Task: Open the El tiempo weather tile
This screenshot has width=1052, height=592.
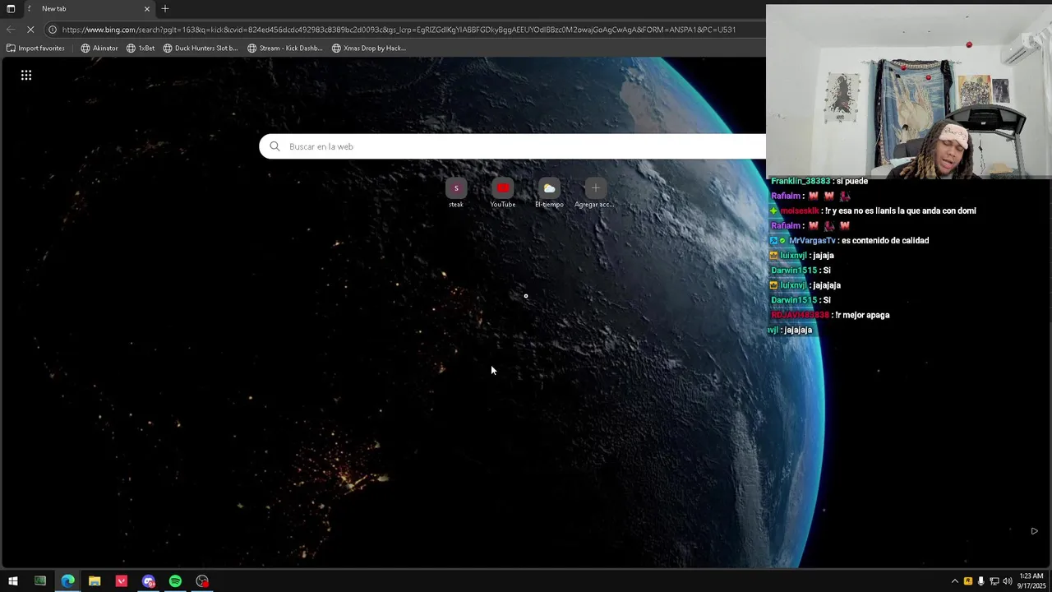Action: 549,193
